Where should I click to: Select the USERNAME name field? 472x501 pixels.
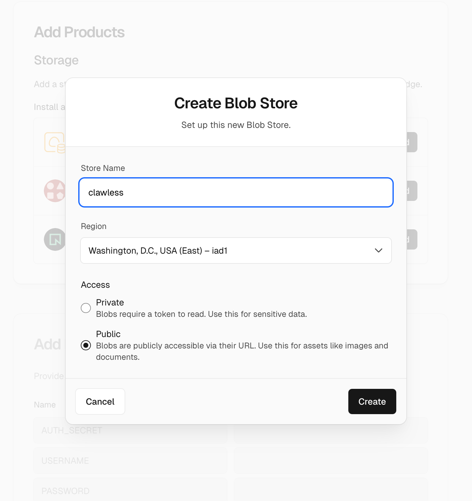pos(130,461)
